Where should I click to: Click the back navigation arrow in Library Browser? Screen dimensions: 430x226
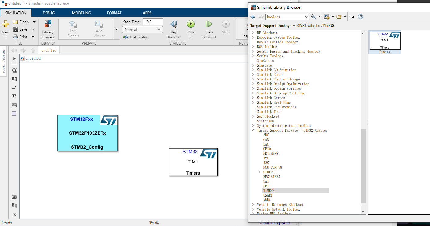[x=253, y=17]
